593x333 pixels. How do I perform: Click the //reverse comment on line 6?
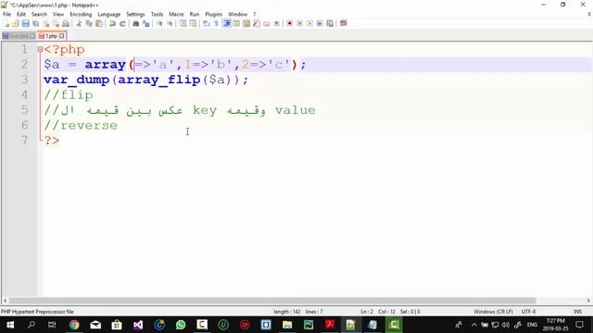coord(81,126)
